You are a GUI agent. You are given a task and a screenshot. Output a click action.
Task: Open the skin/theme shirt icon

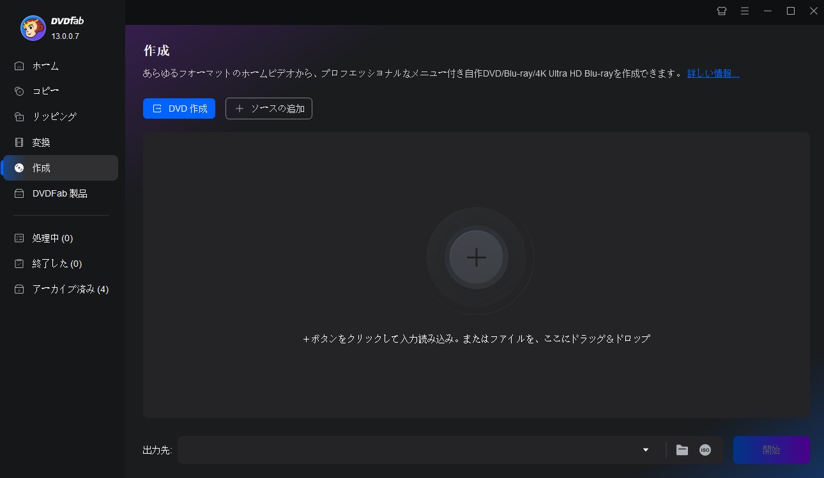722,11
